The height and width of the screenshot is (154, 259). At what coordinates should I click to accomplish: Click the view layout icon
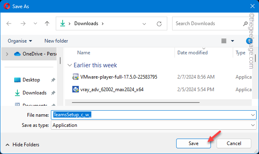pyautogui.click(x=224, y=41)
